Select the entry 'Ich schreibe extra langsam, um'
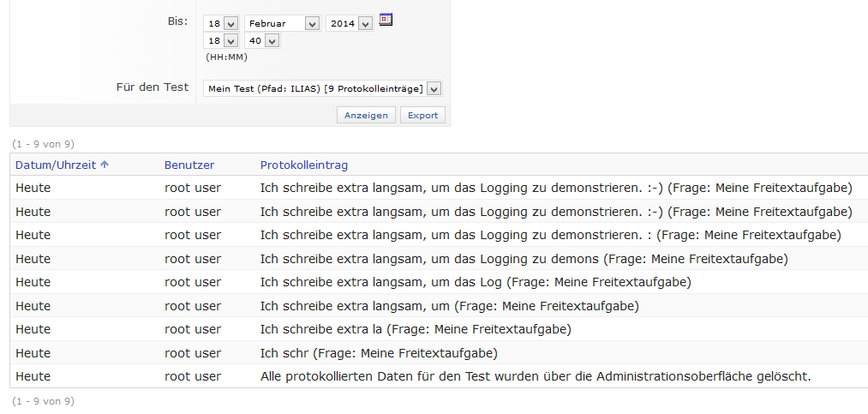Viewport: 868px width, 414px height. tap(449, 306)
